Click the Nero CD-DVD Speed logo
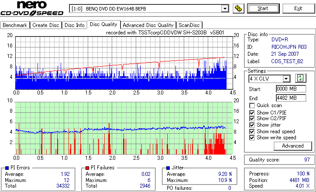 coord(31,9)
